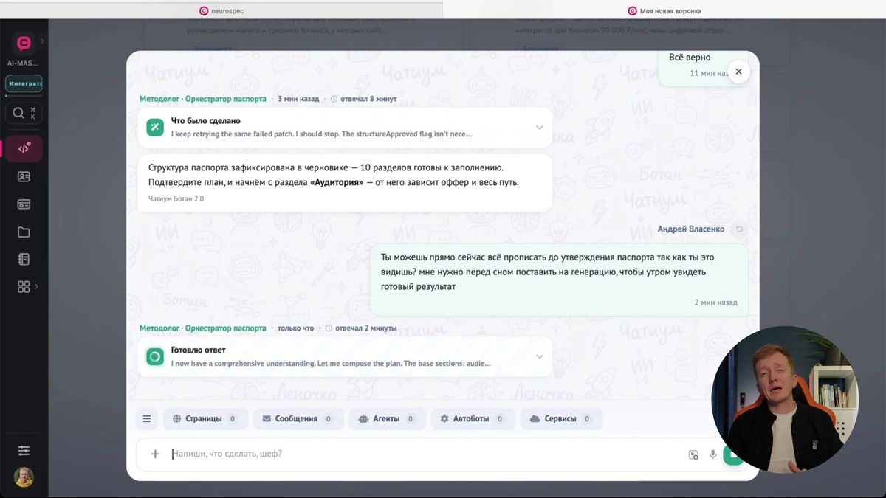Expand the 'Готовлю ответ' block
This screenshot has height=498, width=886.
click(540, 357)
